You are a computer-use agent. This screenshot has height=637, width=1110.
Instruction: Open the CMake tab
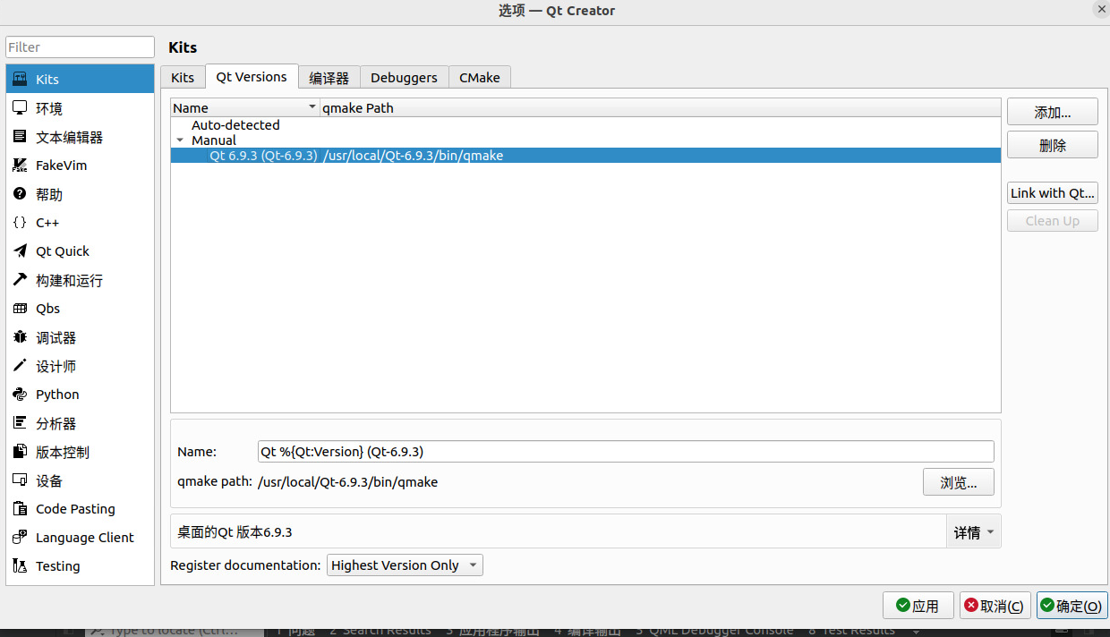click(x=480, y=77)
